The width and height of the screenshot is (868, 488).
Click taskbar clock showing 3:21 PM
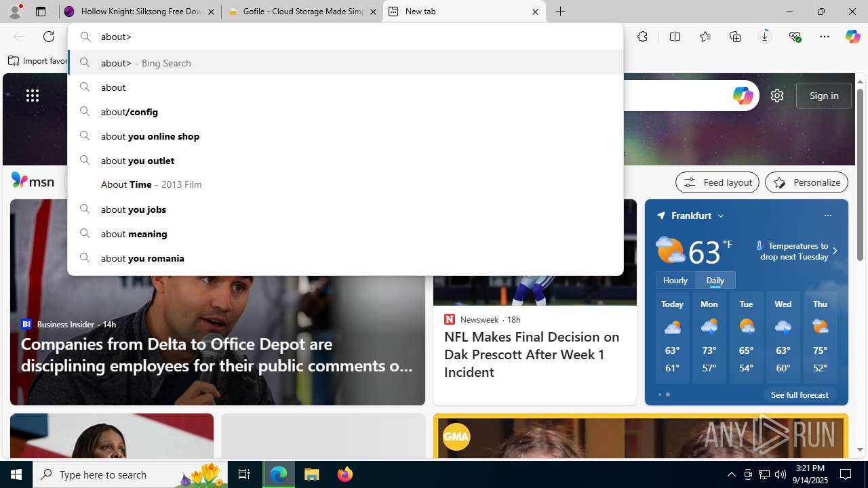point(810,474)
